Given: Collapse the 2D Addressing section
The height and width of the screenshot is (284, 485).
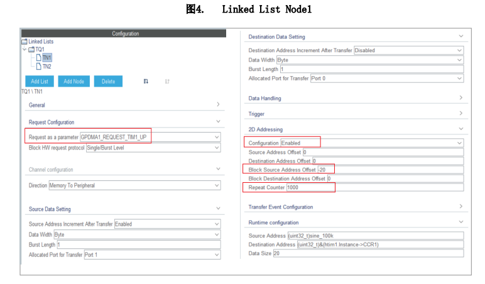Looking at the screenshot, I should [x=461, y=129].
